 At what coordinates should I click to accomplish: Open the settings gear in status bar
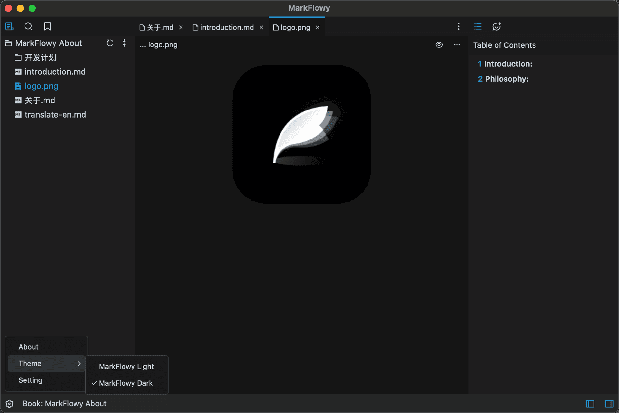(9, 404)
